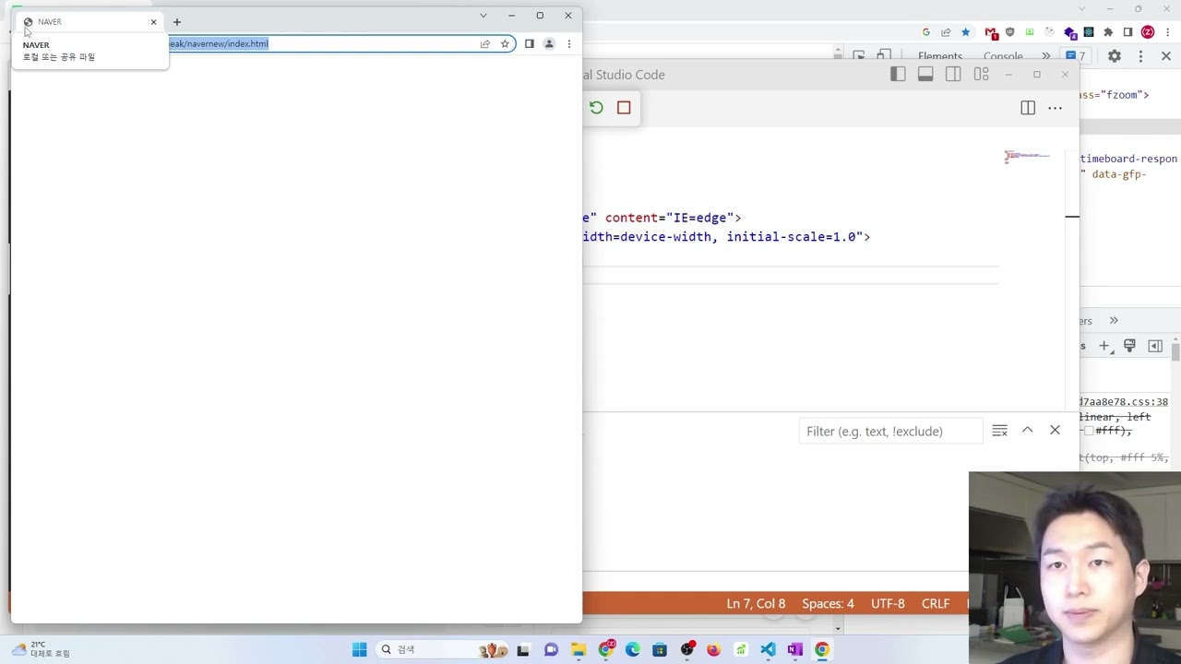Open the side panel in front Chrome window
The image size is (1181, 664).
530,43
